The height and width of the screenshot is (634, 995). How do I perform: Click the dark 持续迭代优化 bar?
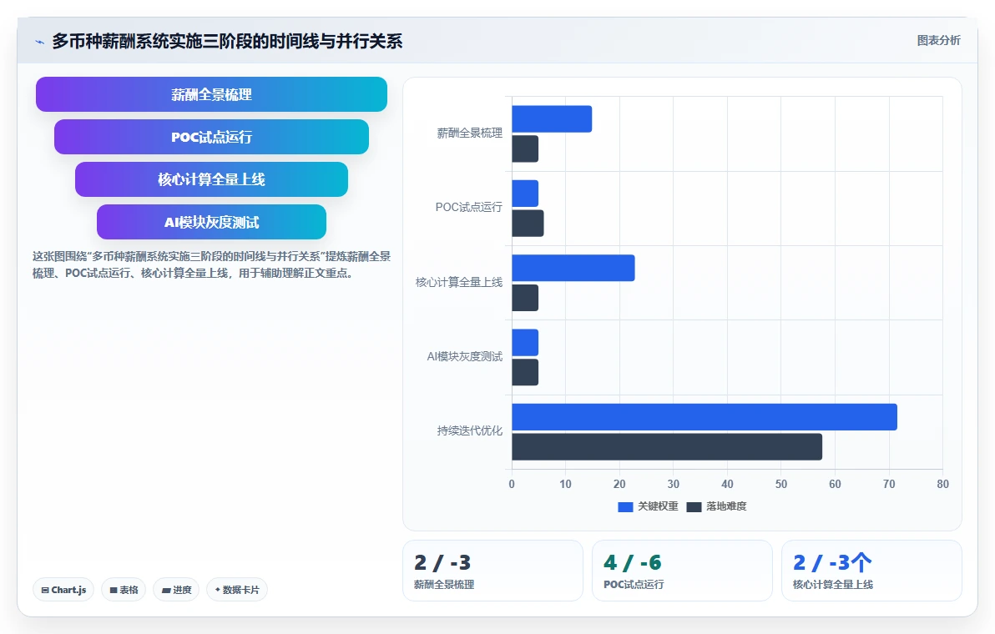tap(667, 447)
